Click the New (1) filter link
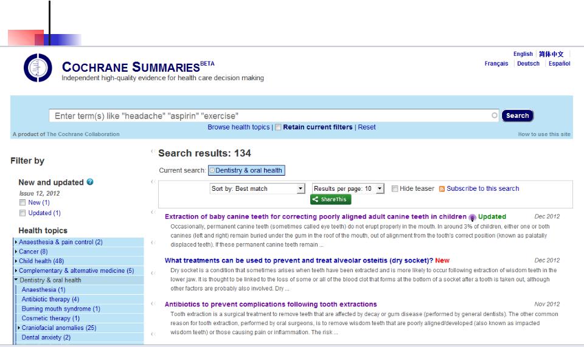584x347 pixels. 39,203
